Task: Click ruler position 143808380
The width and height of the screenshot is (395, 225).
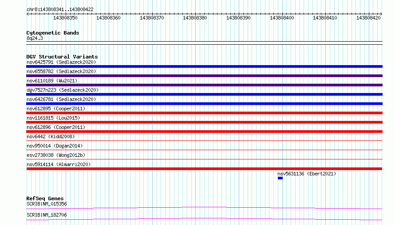Action: (x=195, y=18)
